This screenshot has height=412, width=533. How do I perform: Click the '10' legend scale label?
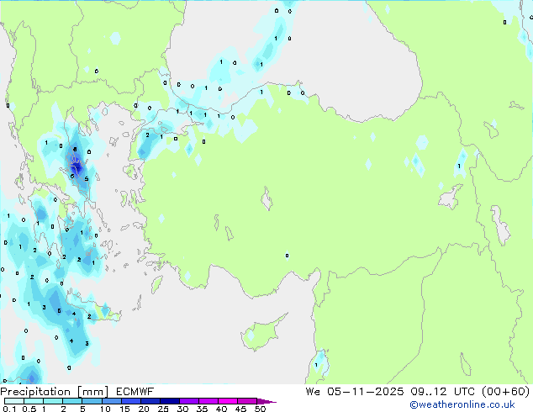105,409
